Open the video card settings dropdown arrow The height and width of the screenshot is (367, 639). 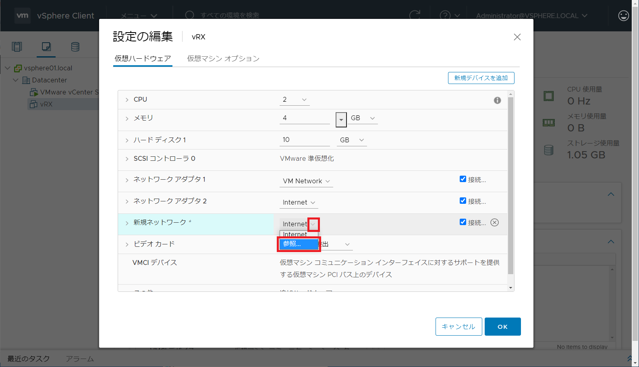coord(347,244)
